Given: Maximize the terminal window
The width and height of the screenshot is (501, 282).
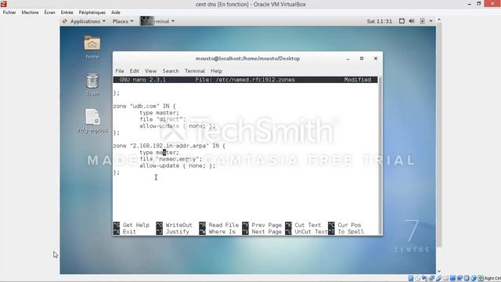Looking at the screenshot, I should coord(362,59).
